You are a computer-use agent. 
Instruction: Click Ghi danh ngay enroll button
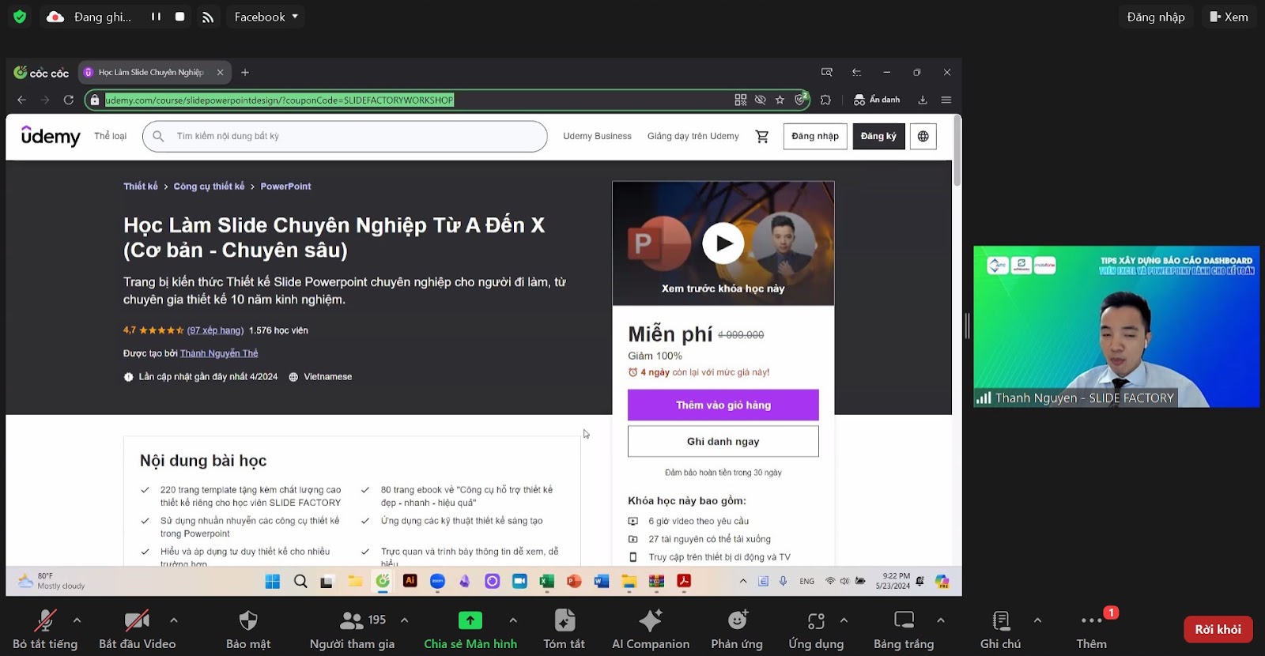pyautogui.click(x=723, y=441)
